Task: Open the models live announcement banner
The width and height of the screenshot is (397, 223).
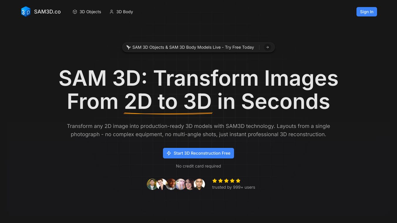Action: pos(198,47)
